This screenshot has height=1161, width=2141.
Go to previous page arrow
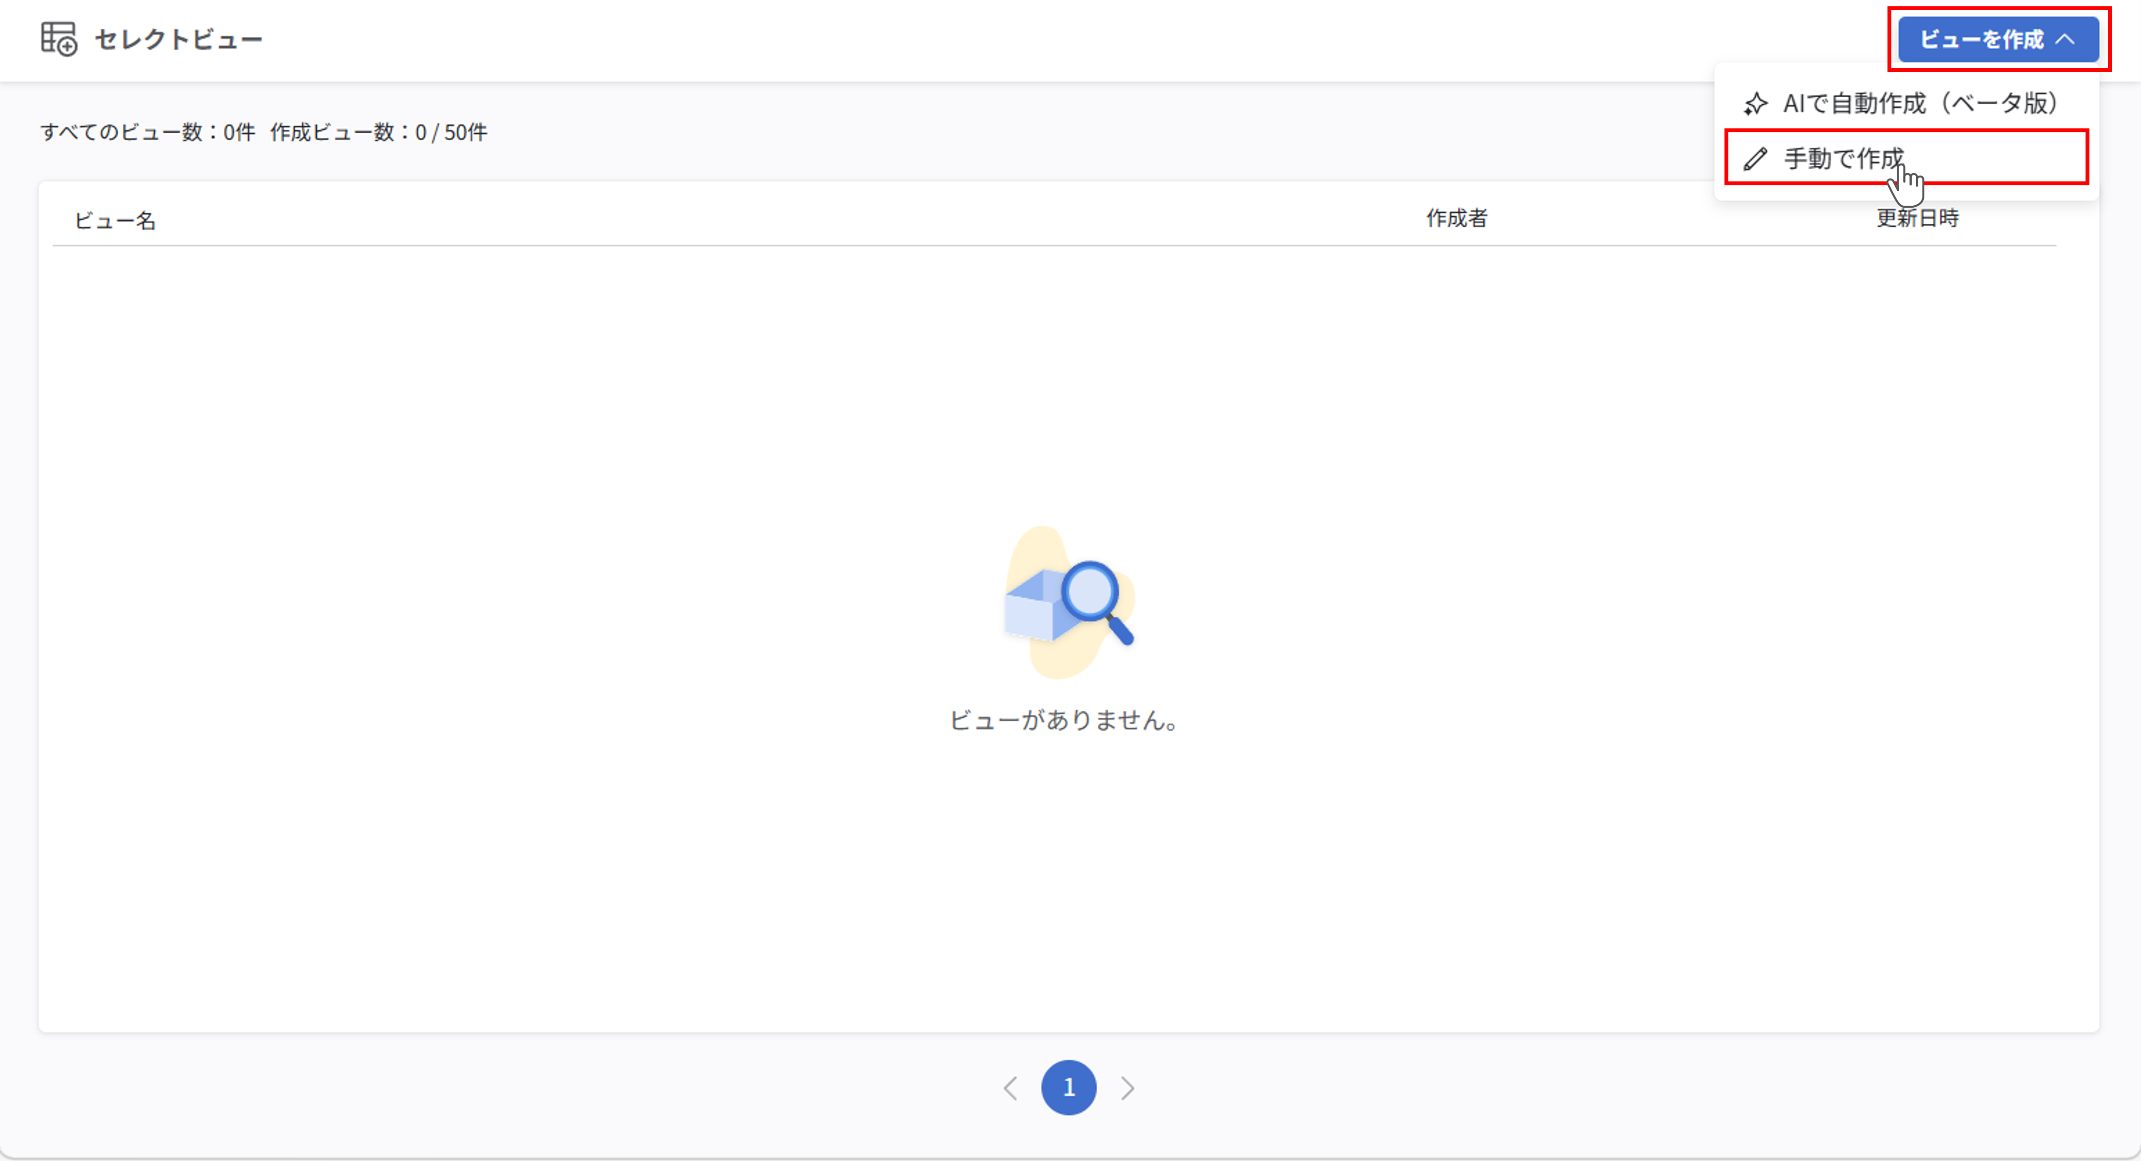(1011, 1088)
